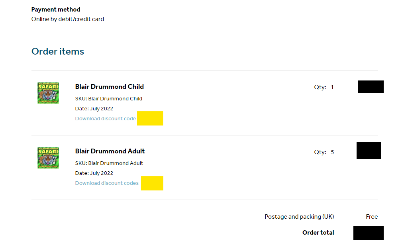
Task: Click the Postage and packing (UK) label
Action: click(299, 217)
